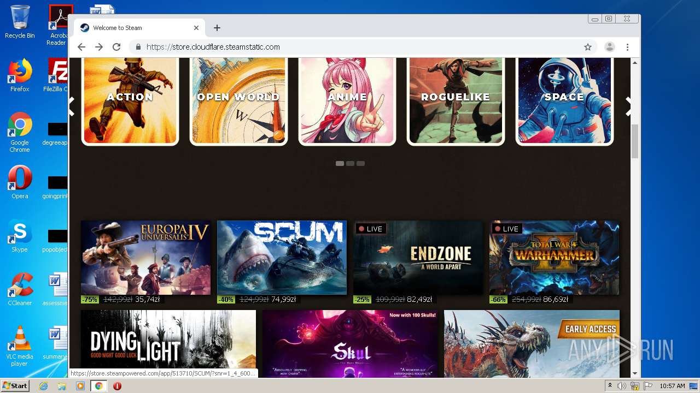Screen dimensions: 700x393
Task: Launch Skype desktop shortcut
Action: (20, 236)
